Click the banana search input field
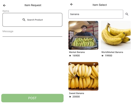The width and height of the screenshot is (132, 104). (x=96, y=14)
